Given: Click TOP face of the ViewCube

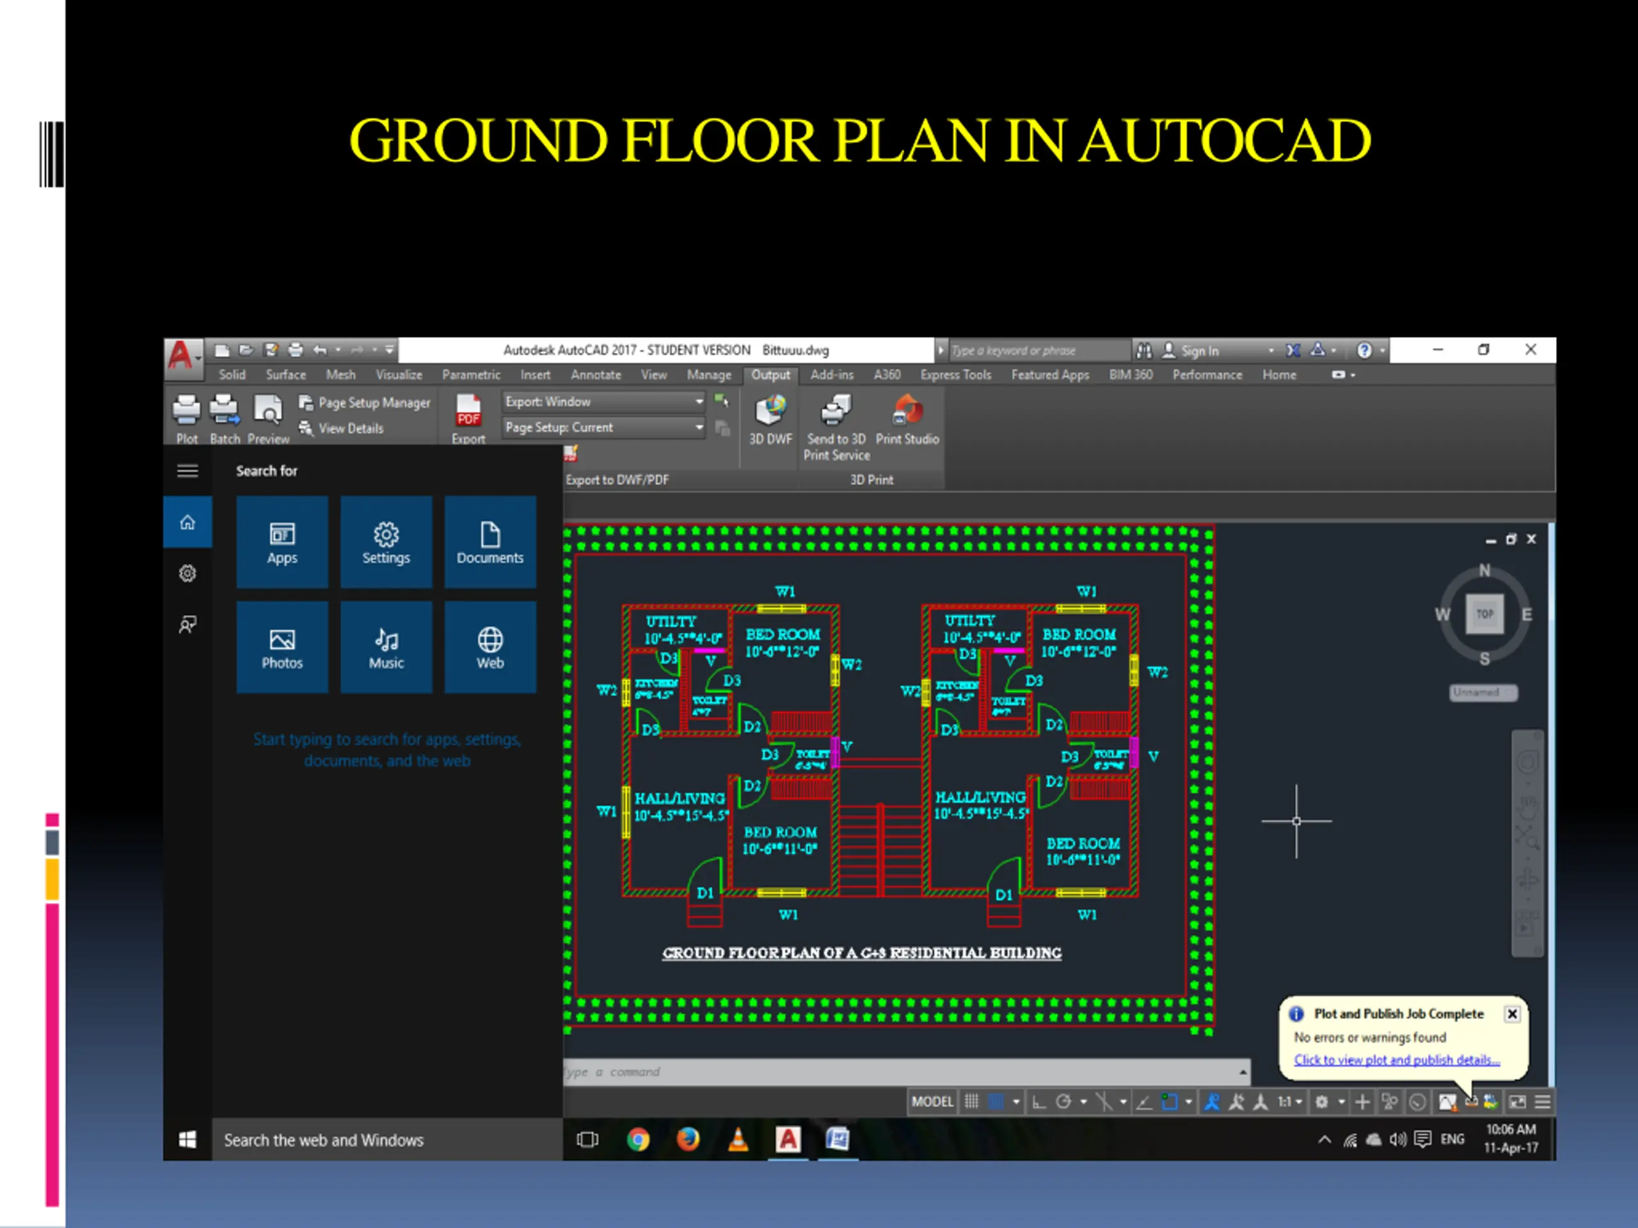Looking at the screenshot, I should click(x=1484, y=613).
